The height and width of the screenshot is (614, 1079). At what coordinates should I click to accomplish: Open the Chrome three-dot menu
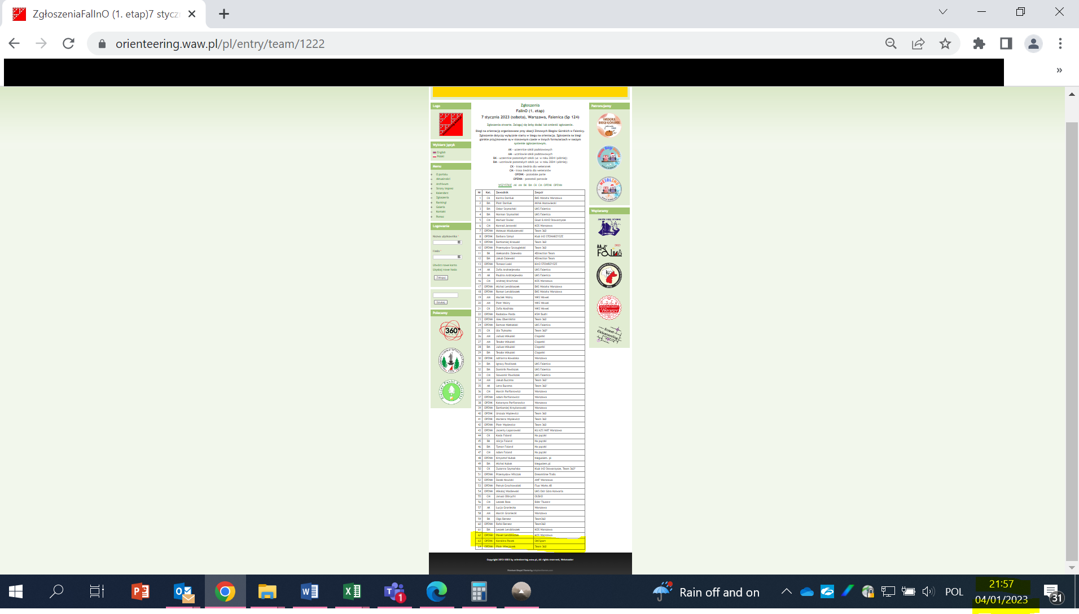pyautogui.click(x=1060, y=43)
